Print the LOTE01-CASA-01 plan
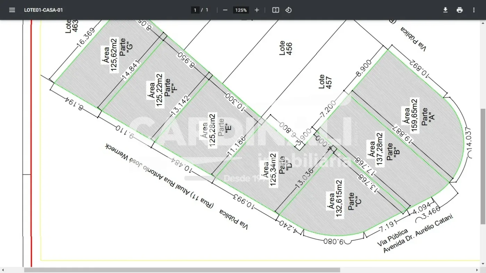The image size is (486, 273). [460, 10]
